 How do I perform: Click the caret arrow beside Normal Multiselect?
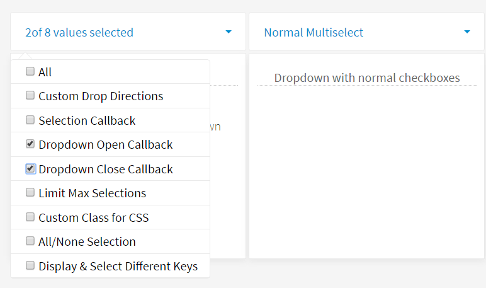467,32
